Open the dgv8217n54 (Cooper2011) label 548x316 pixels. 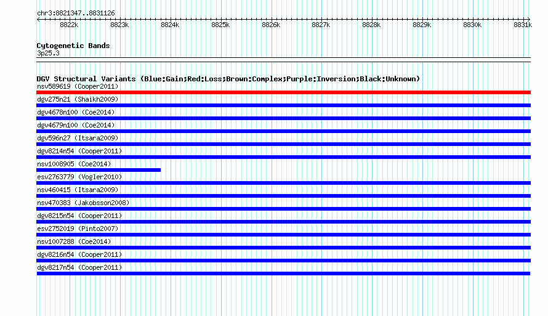(79, 267)
